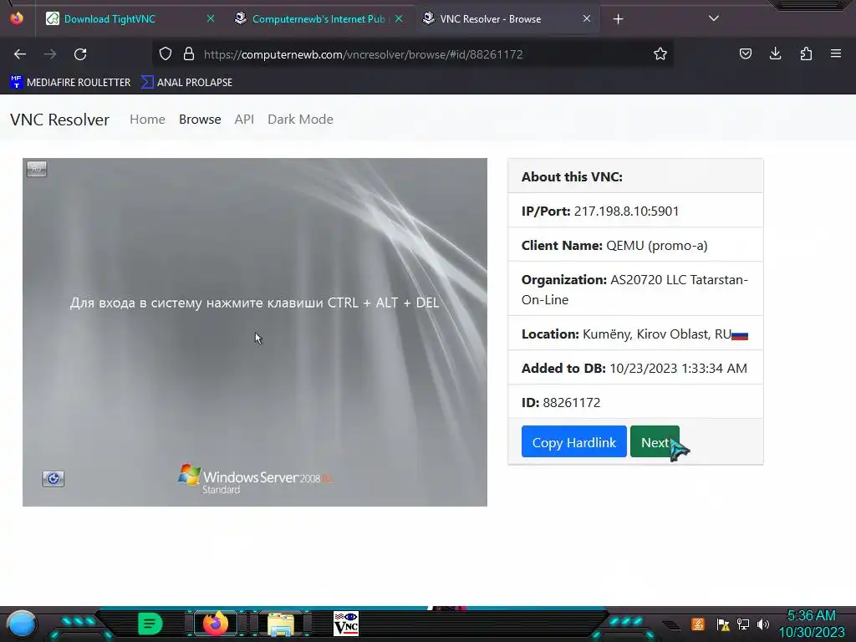The image size is (856, 642).
Task: Click the VNC screenshot preview image
Action: pyautogui.click(x=255, y=333)
